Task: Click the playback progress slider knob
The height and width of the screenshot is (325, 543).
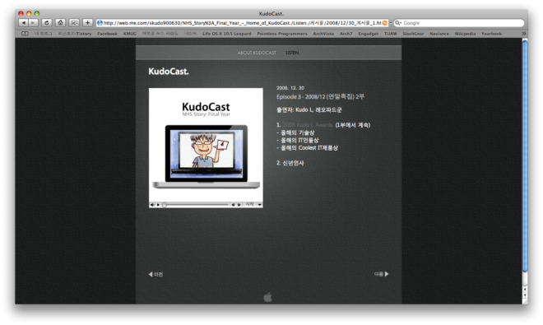Action: click(x=165, y=205)
